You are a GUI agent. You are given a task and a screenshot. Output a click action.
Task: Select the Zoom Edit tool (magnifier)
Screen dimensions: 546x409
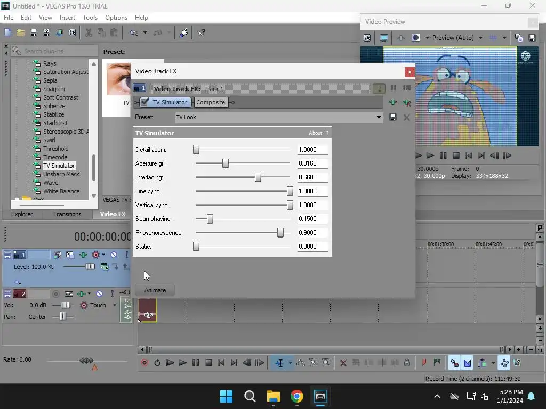click(326, 363)
